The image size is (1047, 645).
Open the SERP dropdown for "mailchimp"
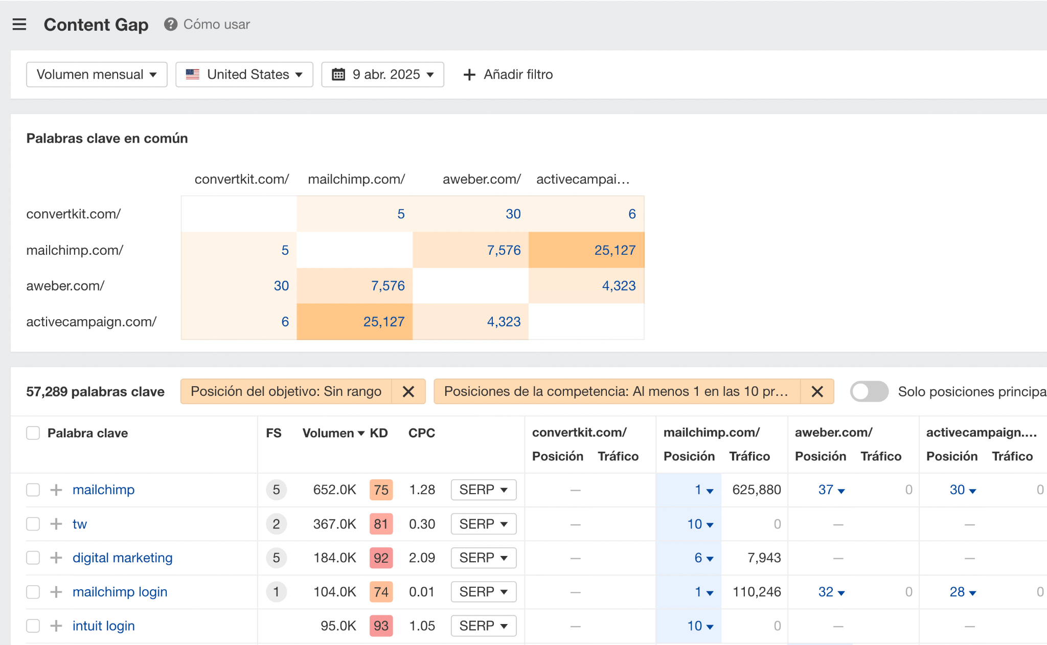pyautogui.click(x=483, y=490)
